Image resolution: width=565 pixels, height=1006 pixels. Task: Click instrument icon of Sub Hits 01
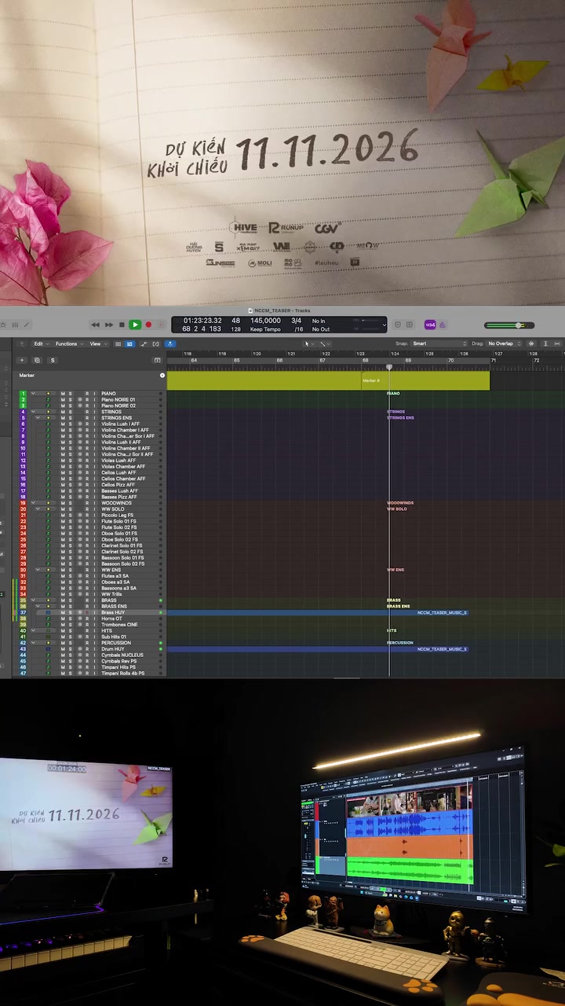pyautogui.click(x=48, y=637)
